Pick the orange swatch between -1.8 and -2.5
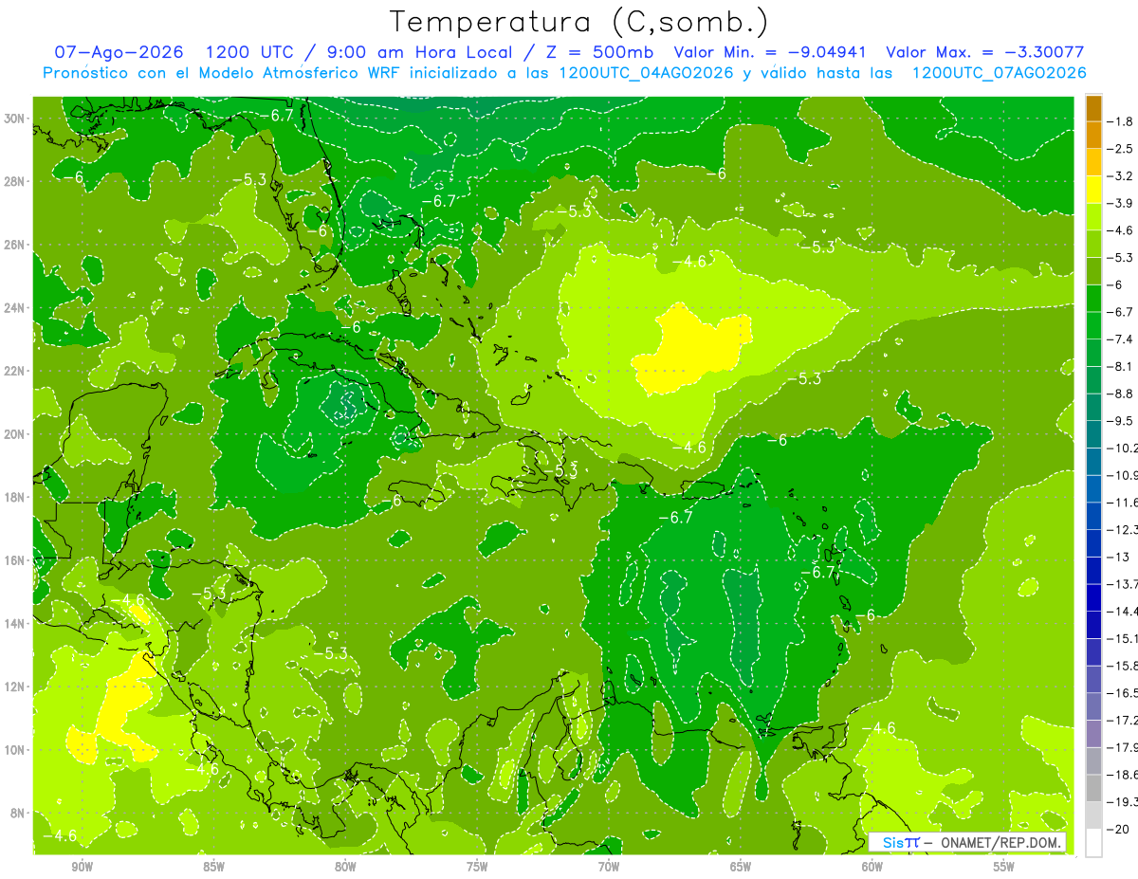This screenshot has width=1138, height=879. tap(1093, 136)
